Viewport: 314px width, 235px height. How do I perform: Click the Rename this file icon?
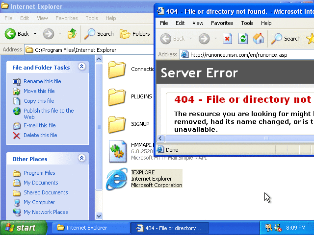[x=17, y=81]
